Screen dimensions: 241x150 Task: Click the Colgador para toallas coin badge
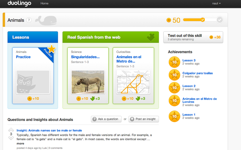point(174,75)
